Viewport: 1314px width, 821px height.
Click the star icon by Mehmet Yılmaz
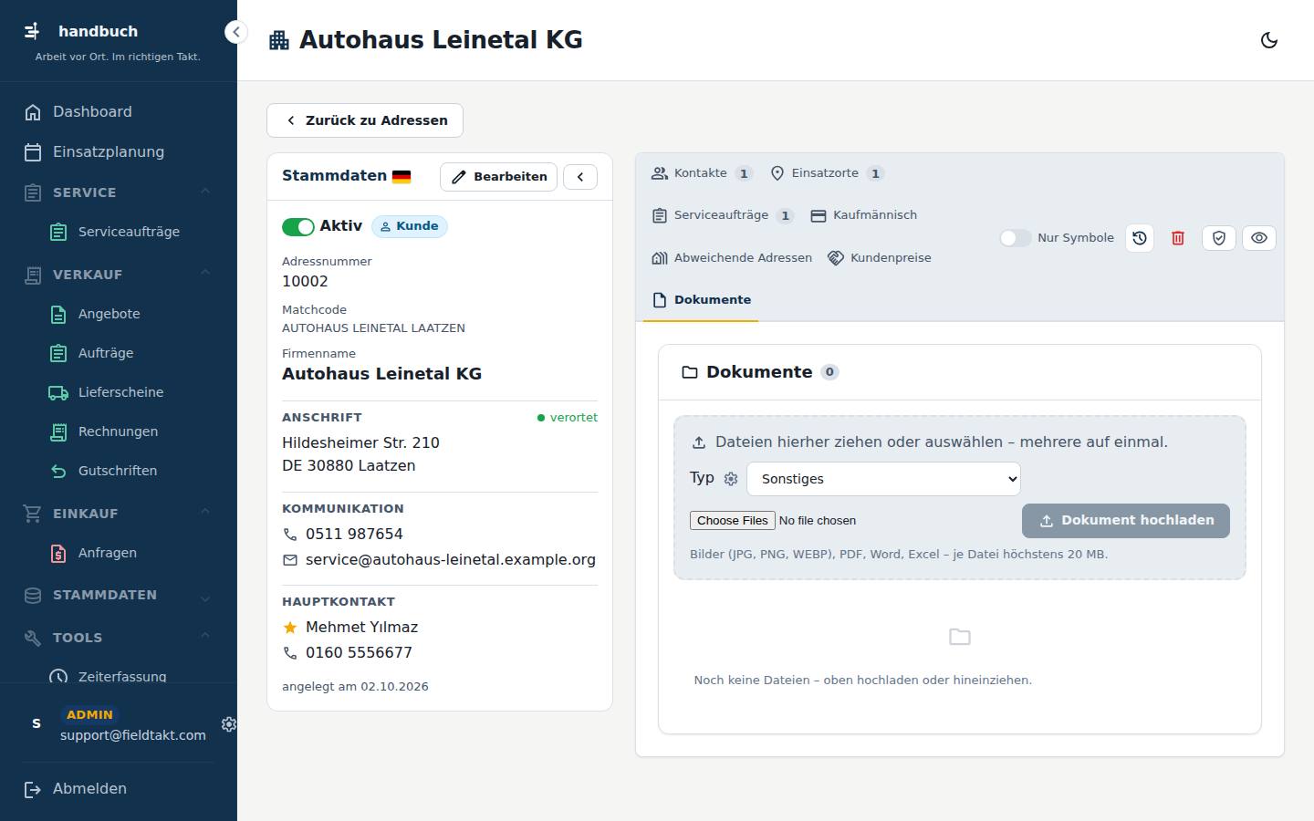coord(290,628)
